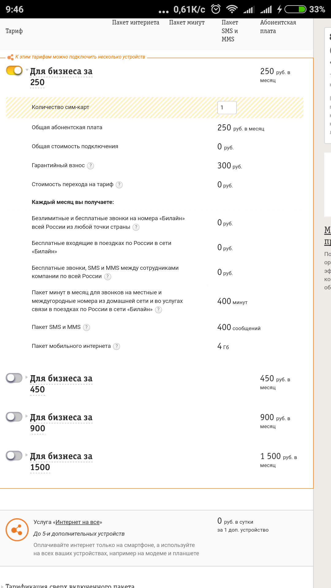Click the Количество сим-карт input field
Screen dimensions: 331x588
coord(227,107)
